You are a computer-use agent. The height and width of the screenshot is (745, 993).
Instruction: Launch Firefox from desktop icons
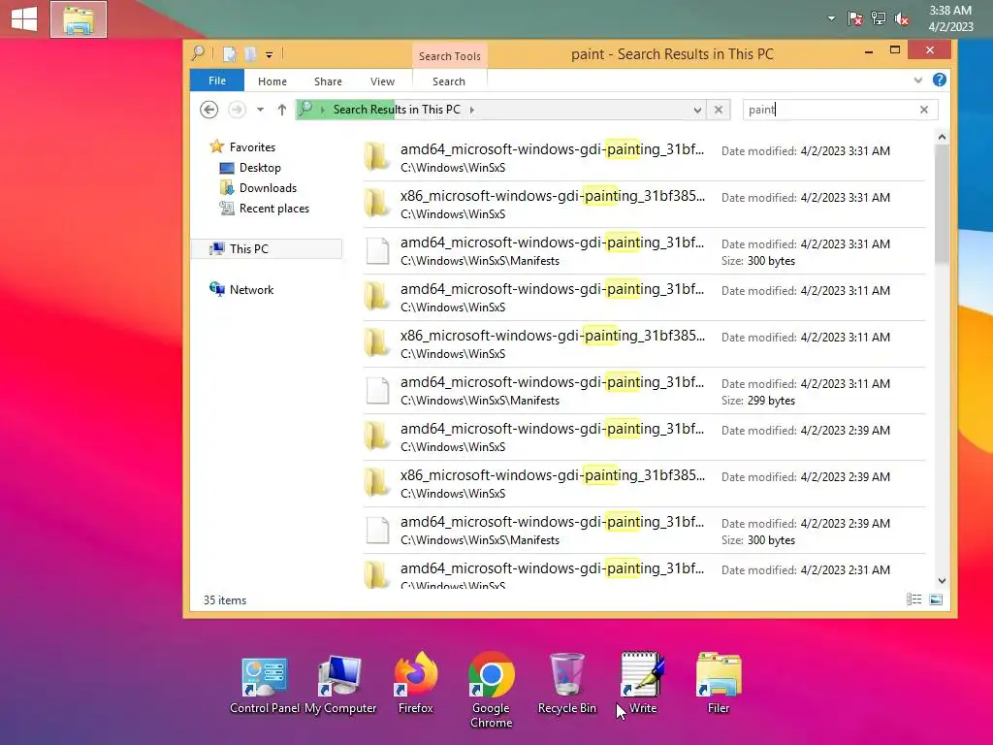(415, 684)
